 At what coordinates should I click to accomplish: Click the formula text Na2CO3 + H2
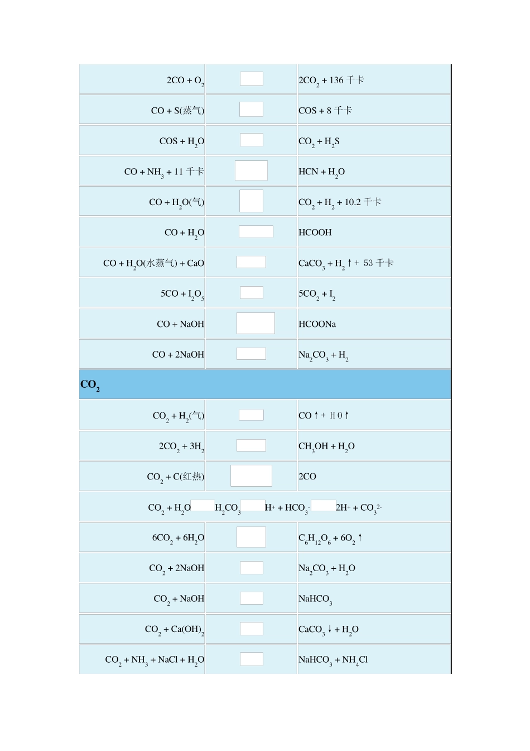(324, 355)
